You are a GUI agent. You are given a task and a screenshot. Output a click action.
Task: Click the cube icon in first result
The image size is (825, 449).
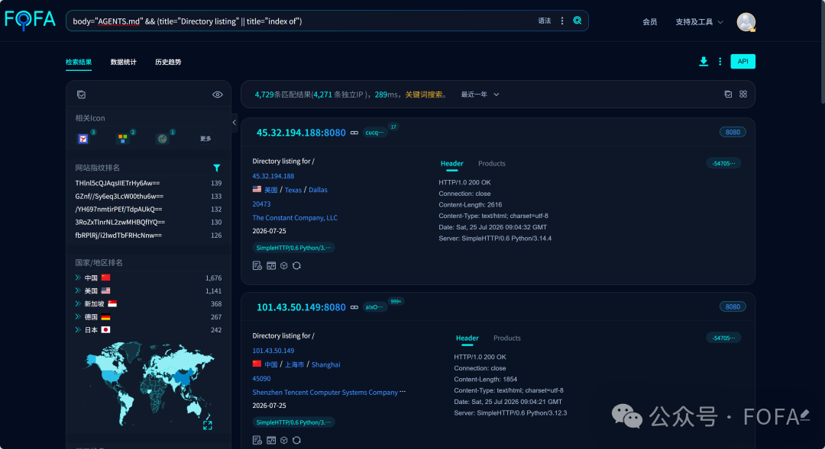(283, 266)
